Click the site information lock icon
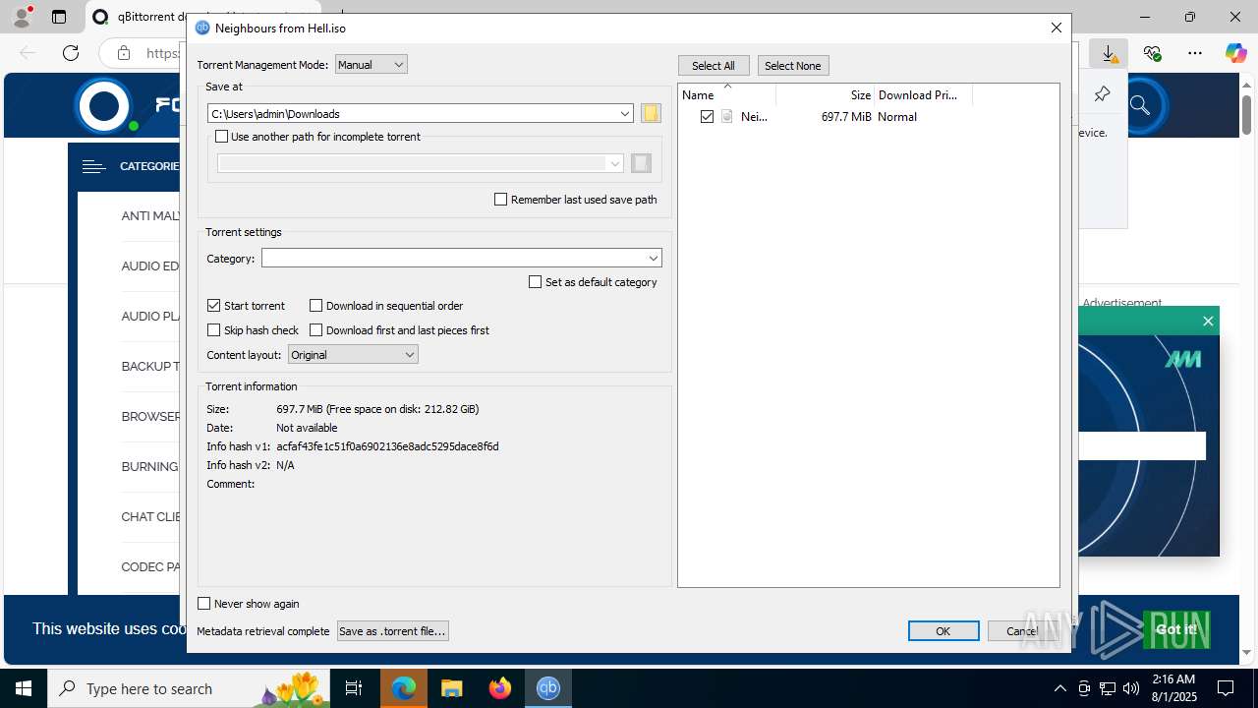Viewport: 1258px width, 708px height. [x=123, y=53]
